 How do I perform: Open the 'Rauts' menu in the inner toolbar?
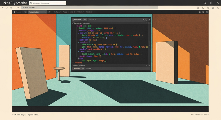tap(65, 12)
